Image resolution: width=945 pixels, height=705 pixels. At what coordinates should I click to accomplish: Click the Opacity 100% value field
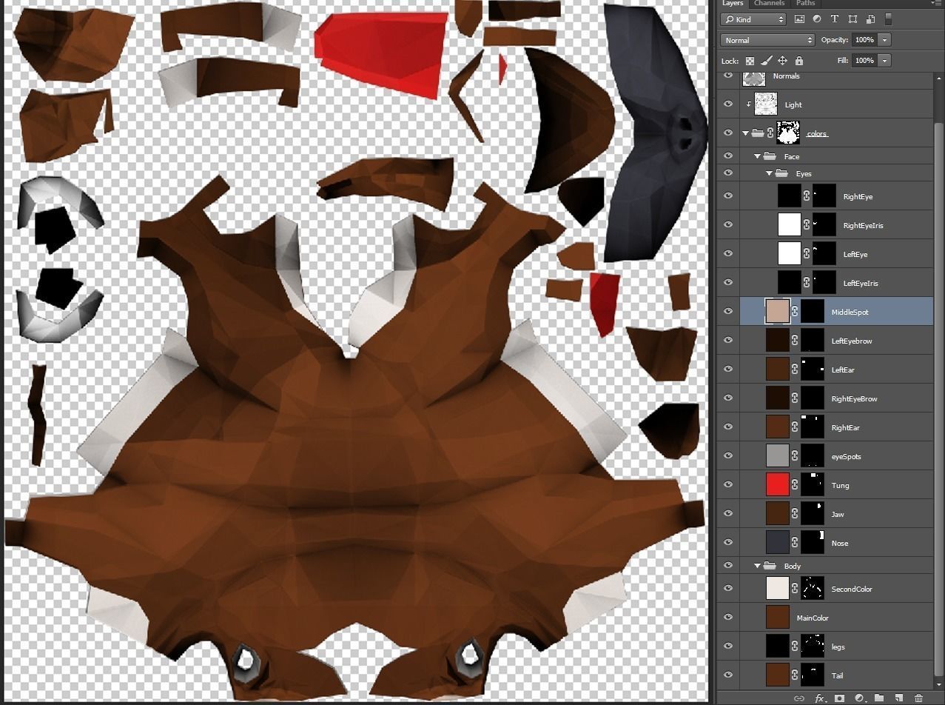coord(864,40)
